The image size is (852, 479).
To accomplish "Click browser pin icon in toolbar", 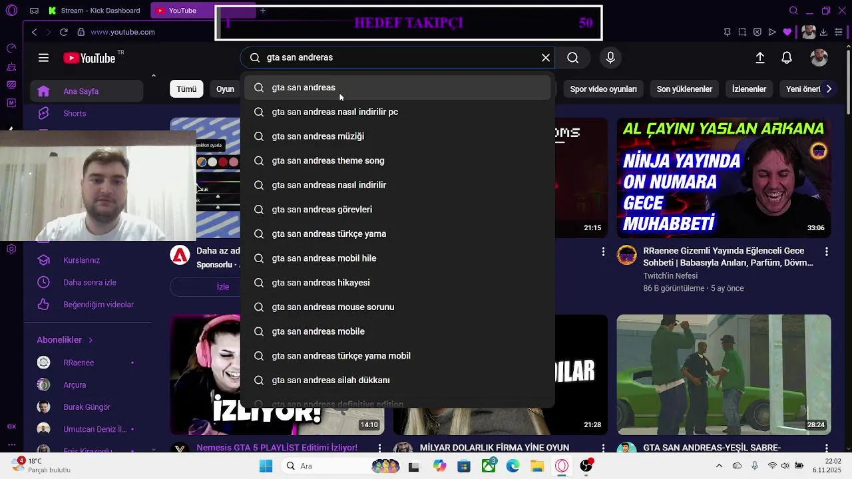I will [727, 32].
